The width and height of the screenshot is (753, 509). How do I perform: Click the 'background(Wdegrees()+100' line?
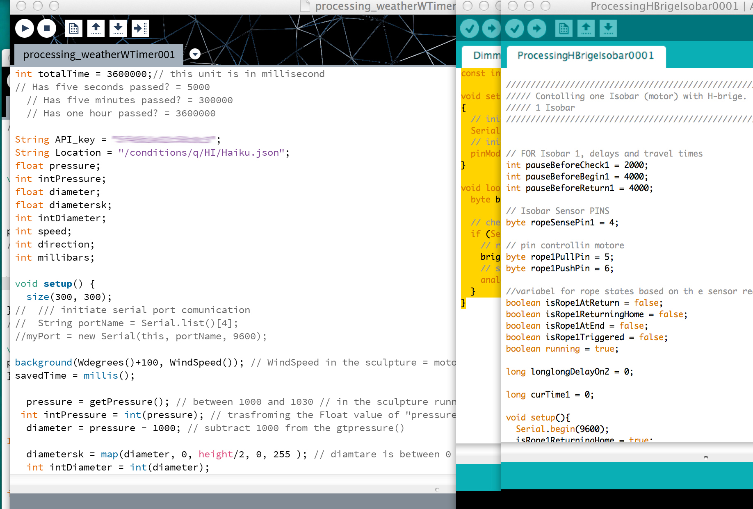pyautogui.click(x=235, y=362)
